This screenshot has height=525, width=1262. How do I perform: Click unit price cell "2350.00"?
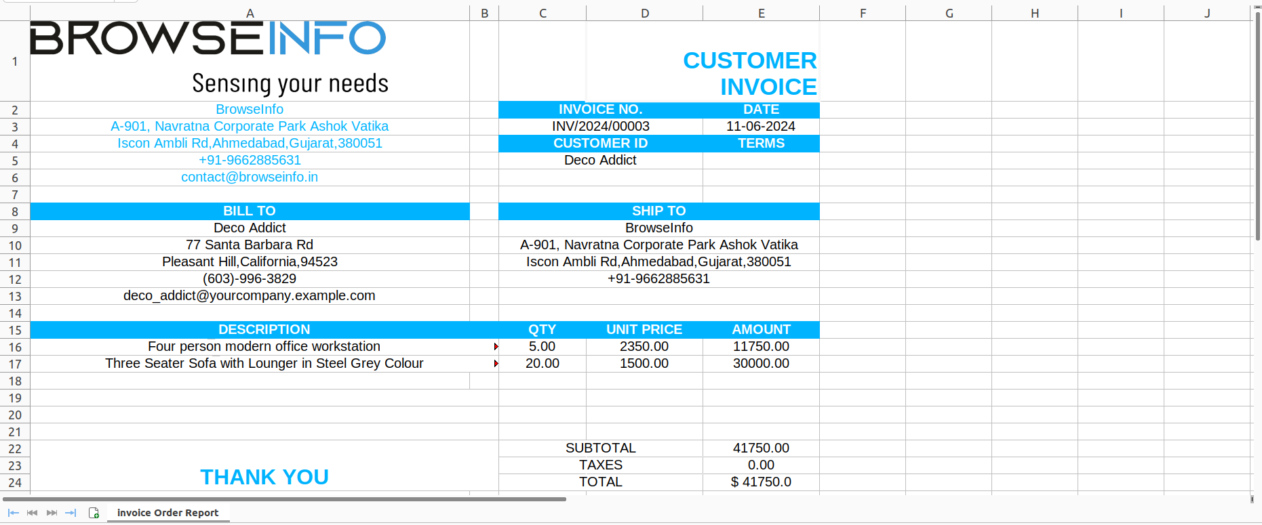tap(644, 347)
